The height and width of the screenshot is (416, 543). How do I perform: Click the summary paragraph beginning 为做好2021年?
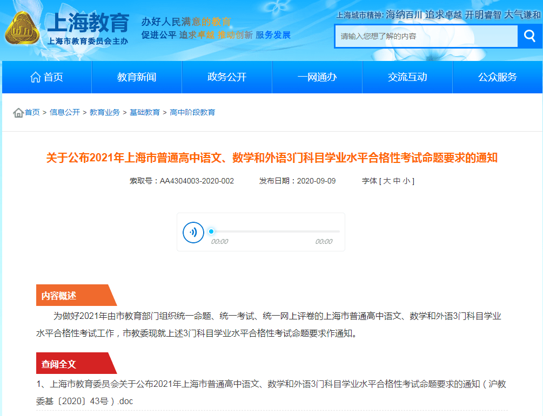(269, 325)
